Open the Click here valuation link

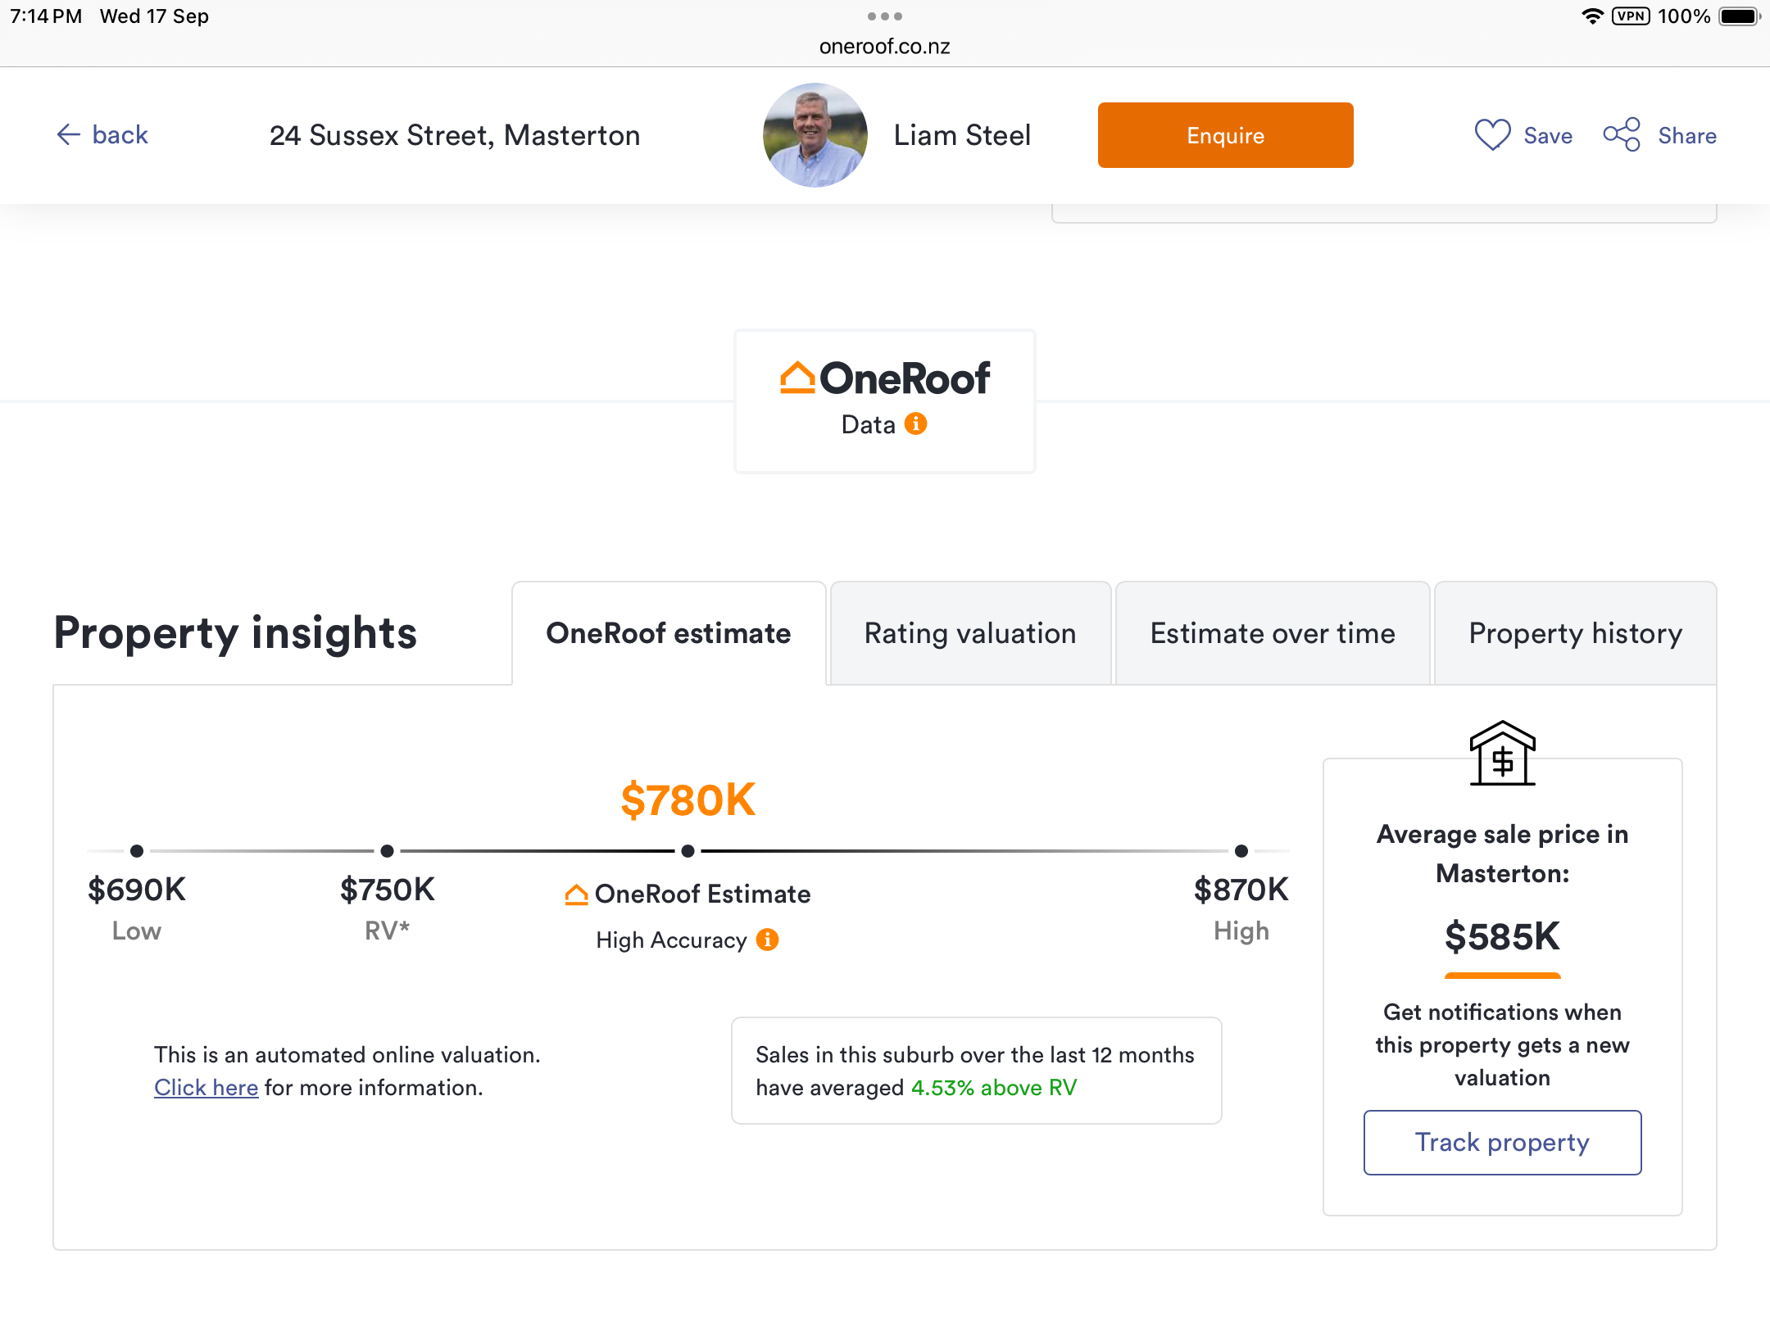pyautogui.click(x=206, y=1088)
